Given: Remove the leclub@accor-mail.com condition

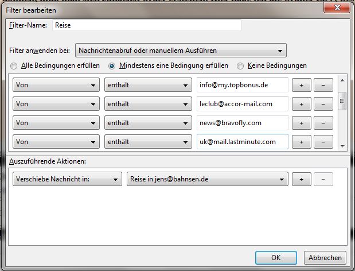Looking at the screenshot, I should click(323, 104).
